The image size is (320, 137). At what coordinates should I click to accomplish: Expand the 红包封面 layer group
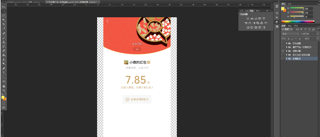tap(287, 43)
